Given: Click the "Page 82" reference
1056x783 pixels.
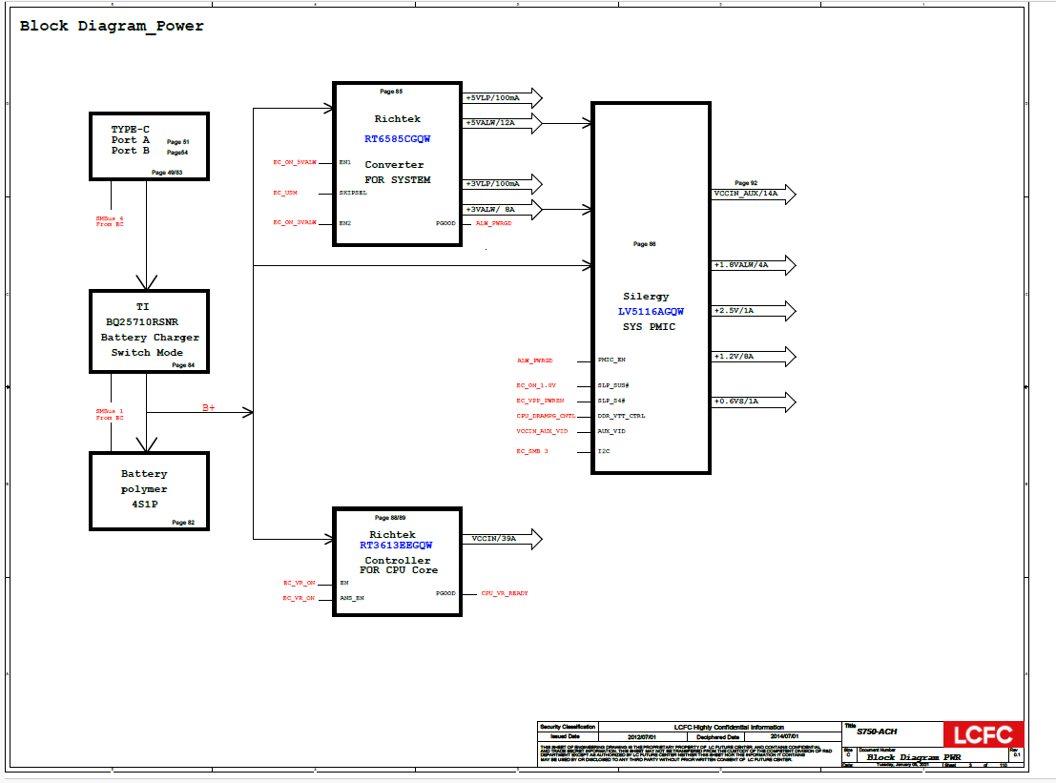Looking at the screenshot, I should click(x=183, y=524).
